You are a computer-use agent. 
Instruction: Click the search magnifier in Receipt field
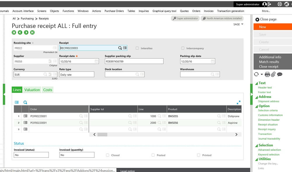pos(120,48)
